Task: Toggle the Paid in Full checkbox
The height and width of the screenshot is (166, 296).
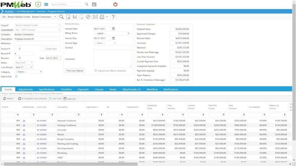Action: point(16,76)
